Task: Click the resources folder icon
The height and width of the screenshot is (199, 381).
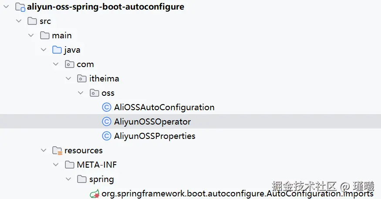Action: (57, 150)
